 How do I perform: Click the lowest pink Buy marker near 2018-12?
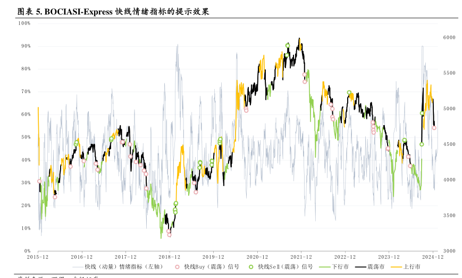point(170,234)
